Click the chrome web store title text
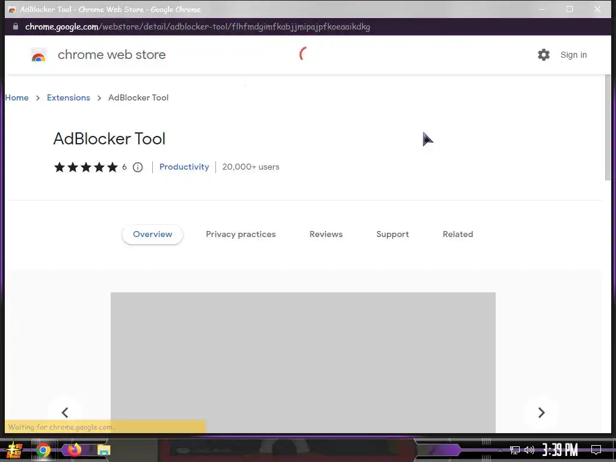This screenshot has height=462, width=616. tap(111, 55)
